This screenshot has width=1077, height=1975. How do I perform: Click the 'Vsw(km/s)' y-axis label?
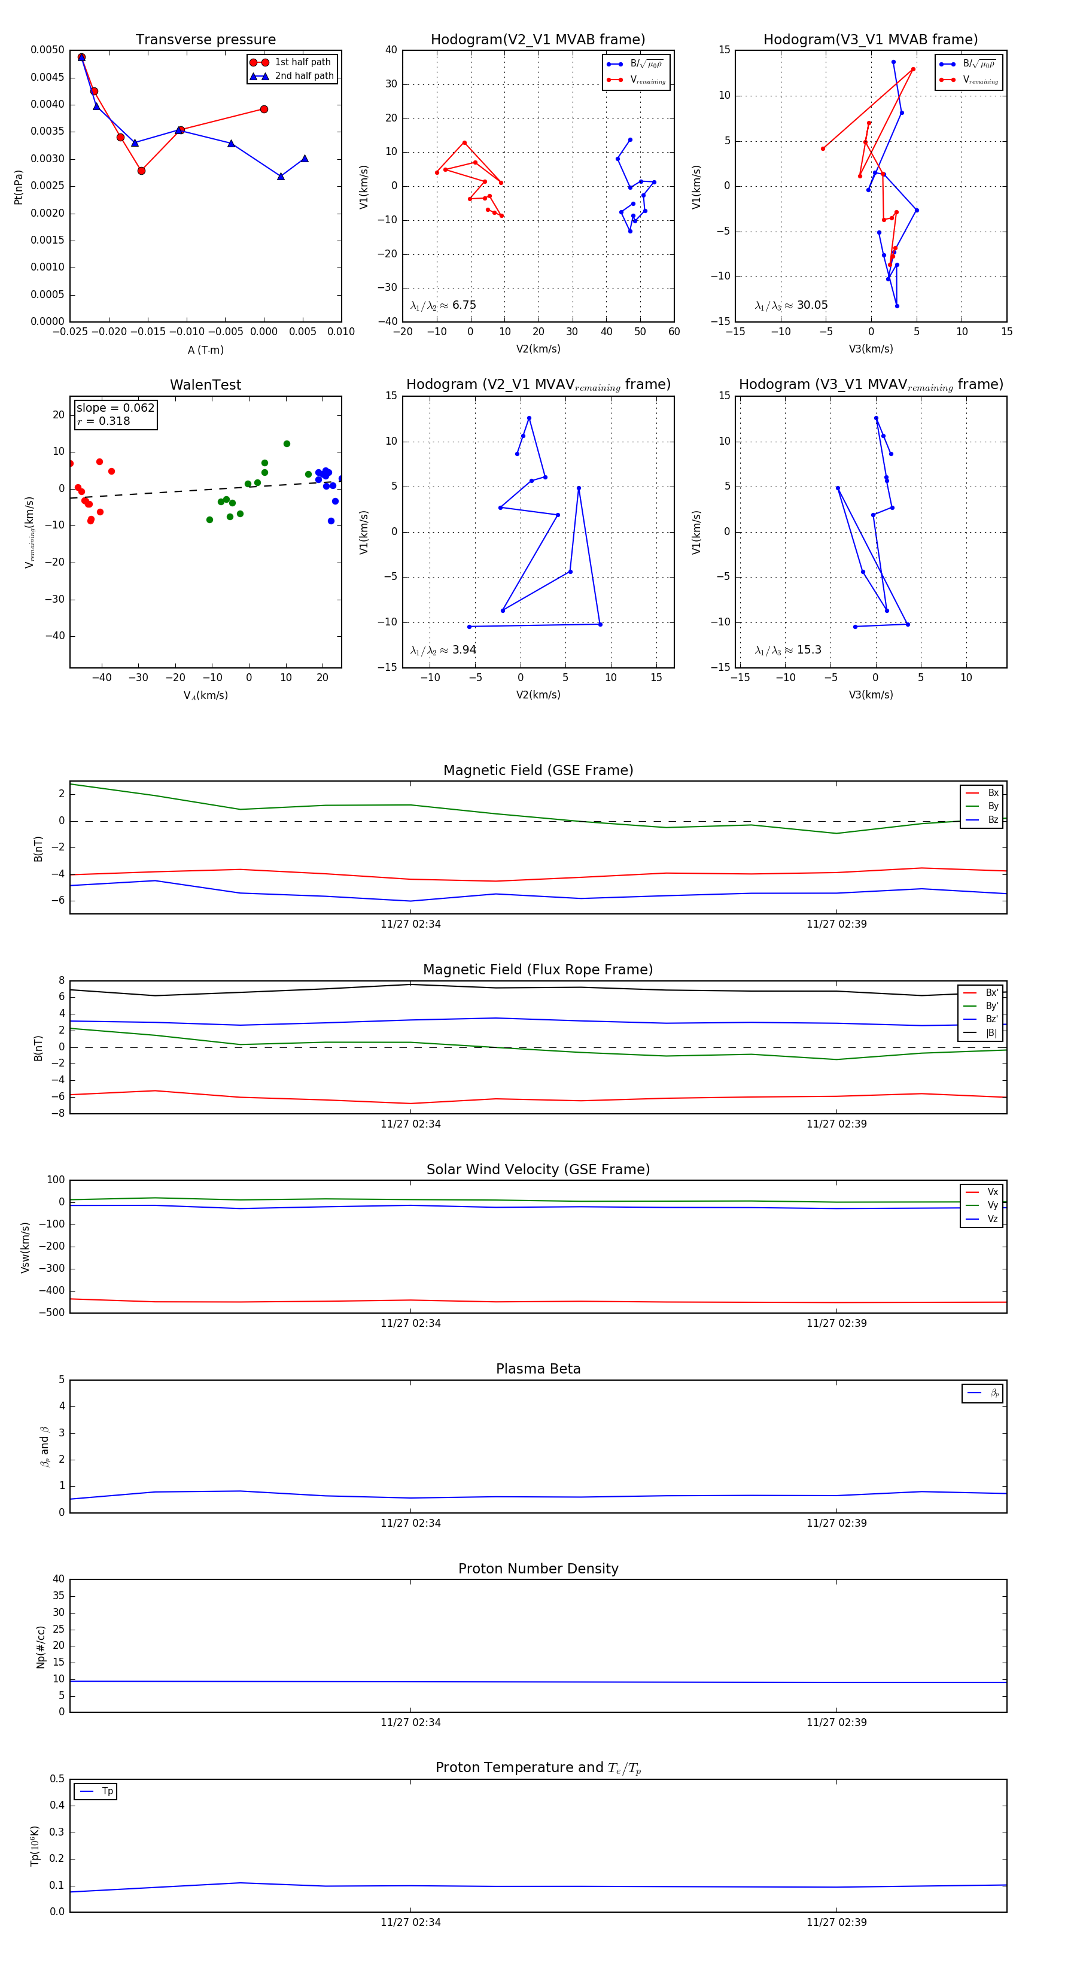pos(25,1247)
